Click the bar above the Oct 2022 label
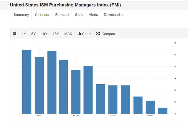 point(150,107)
